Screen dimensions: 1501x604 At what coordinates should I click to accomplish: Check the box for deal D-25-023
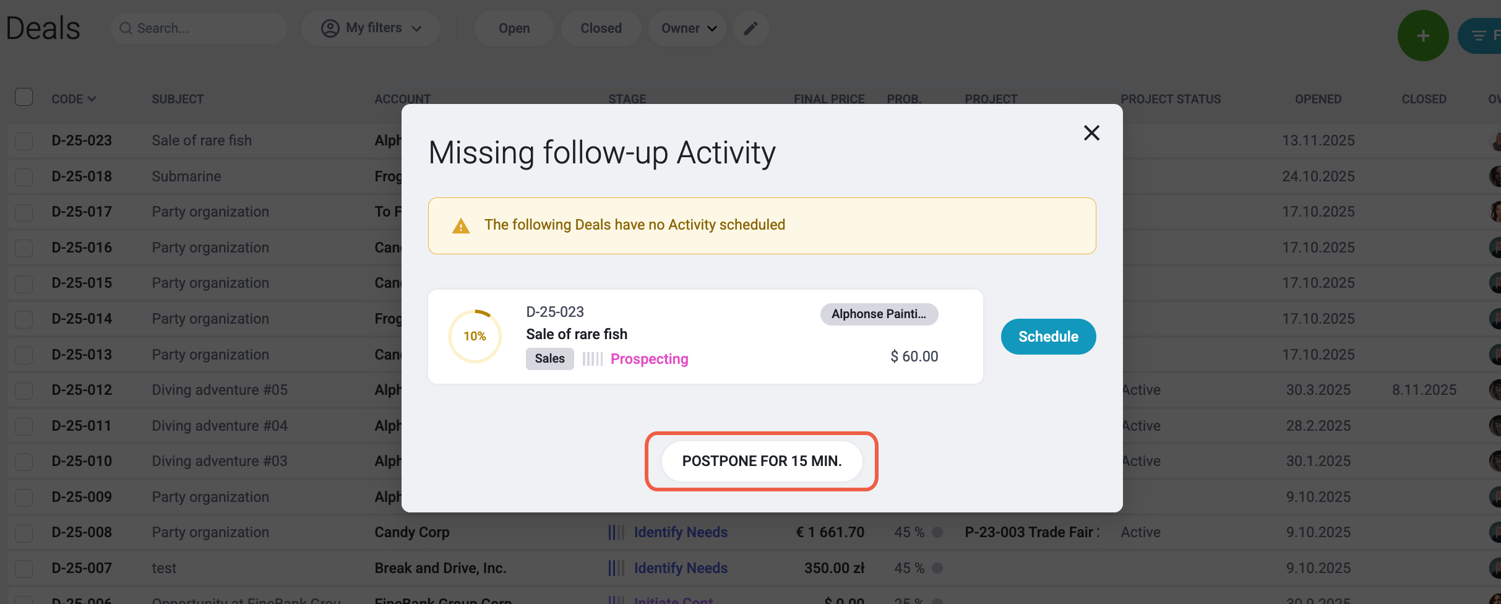pos(24,141)
